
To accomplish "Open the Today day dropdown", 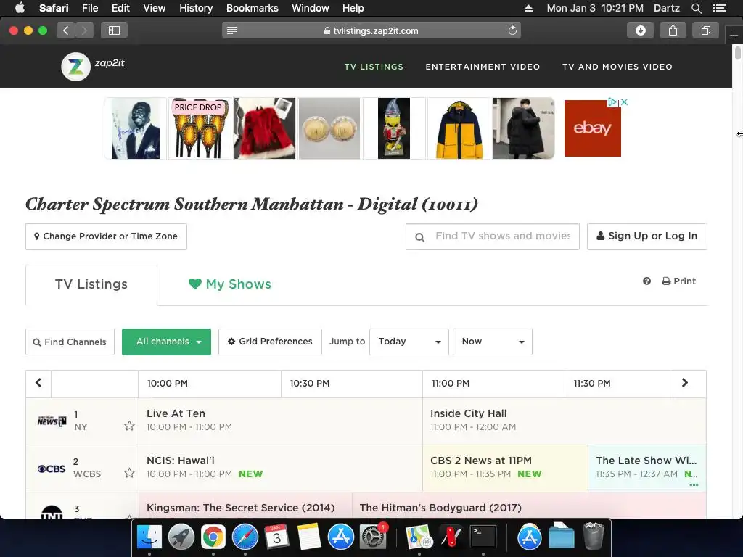I will click(409, 342).
